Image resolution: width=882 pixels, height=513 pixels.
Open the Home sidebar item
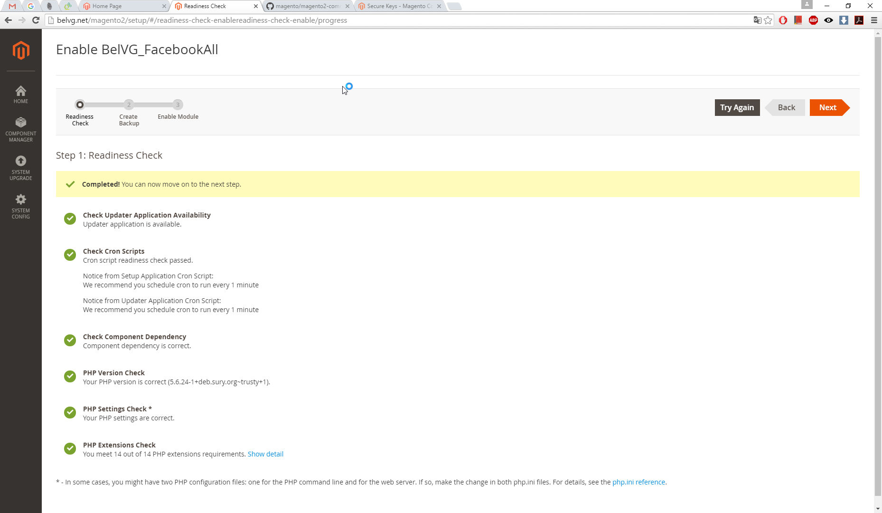point(21,95)
